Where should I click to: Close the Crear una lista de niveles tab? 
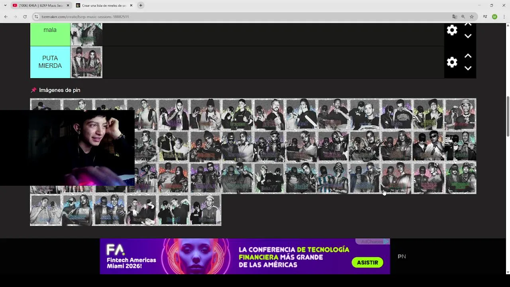[131, 6]
